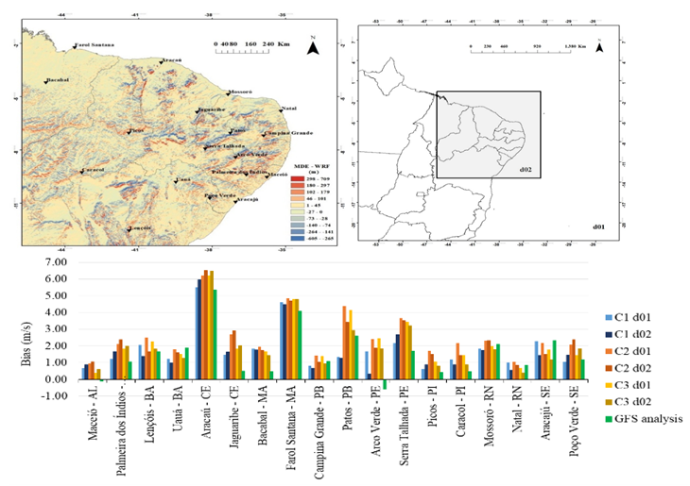The width and height of the screenshot is (690, 486).
Task: Click the north arrow on the elevation map
Action: 313,46
